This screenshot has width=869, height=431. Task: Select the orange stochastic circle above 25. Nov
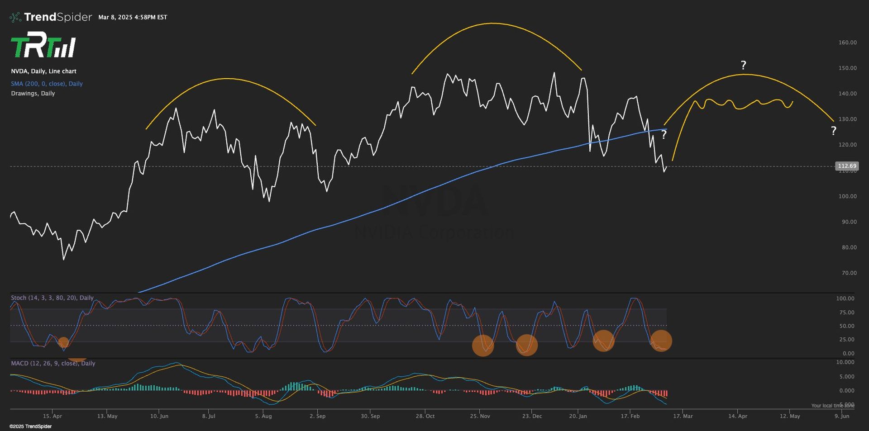coord(483,346)
